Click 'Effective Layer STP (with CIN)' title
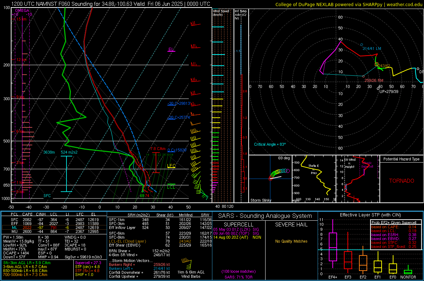This screenshot has height=281, width=424. point(370,215)
